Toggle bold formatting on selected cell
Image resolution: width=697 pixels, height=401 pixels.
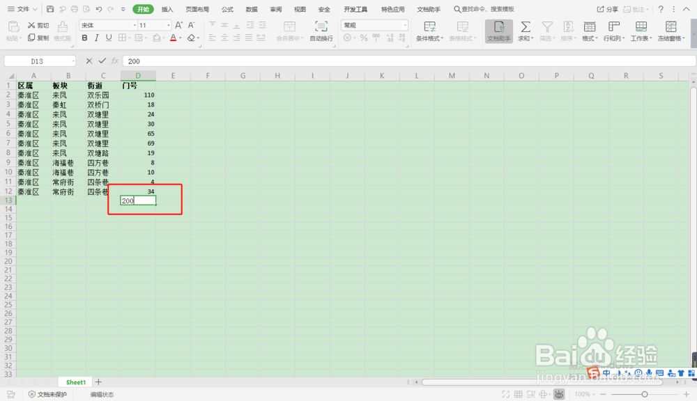pos(84,38)
